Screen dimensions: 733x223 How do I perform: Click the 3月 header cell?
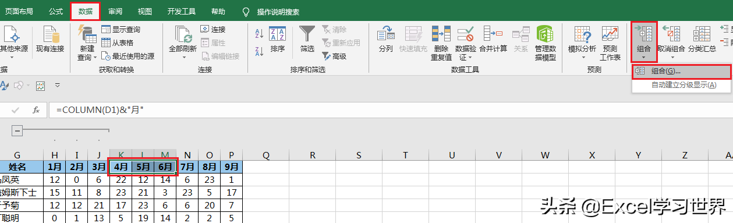point(99,167)
